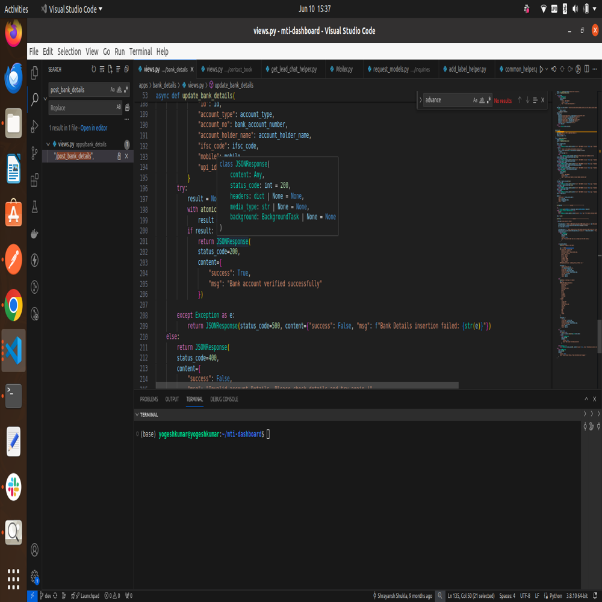Switch to the PROBLEMS panel tab
602x602 pixels.
coord(149,399)
